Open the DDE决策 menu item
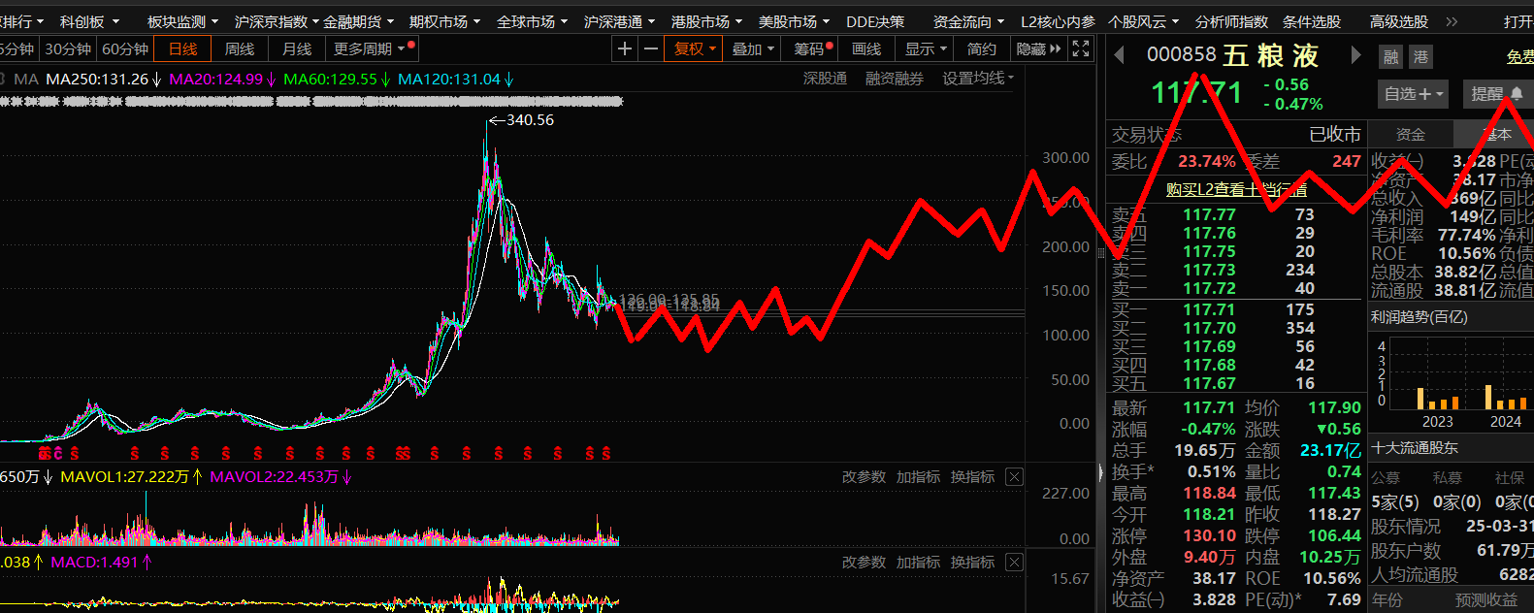Image resolution: width=1534 pixels, height=613 pixels. coord(875,21)
